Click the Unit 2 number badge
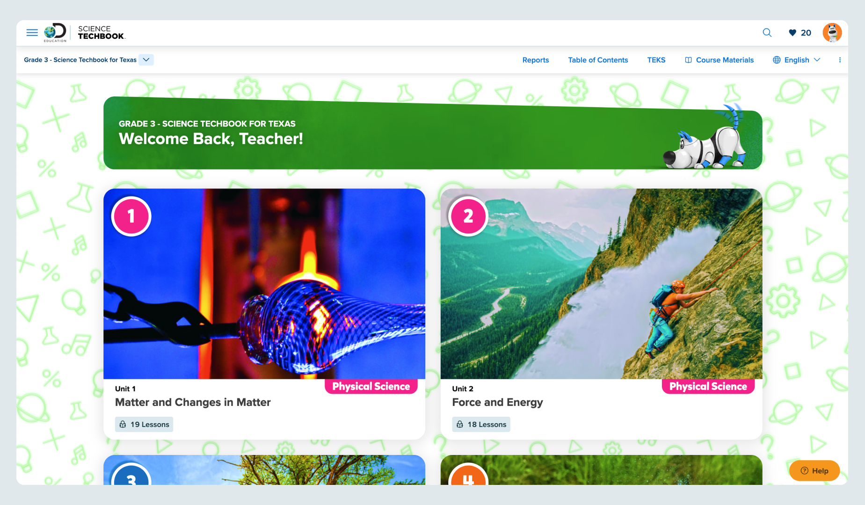The image size is (865, 505). coord(468,216)
